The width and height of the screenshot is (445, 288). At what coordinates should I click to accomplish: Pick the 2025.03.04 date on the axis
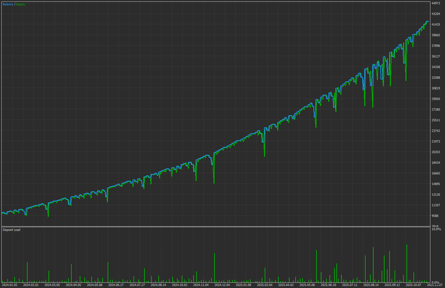pos(265,285)
